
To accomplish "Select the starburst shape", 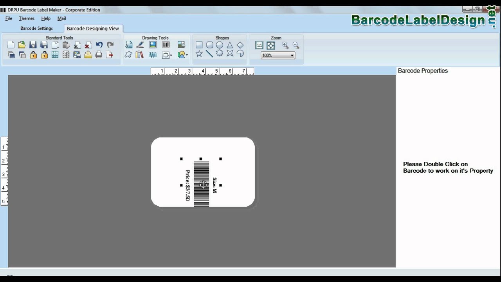I will coord(220,53).
